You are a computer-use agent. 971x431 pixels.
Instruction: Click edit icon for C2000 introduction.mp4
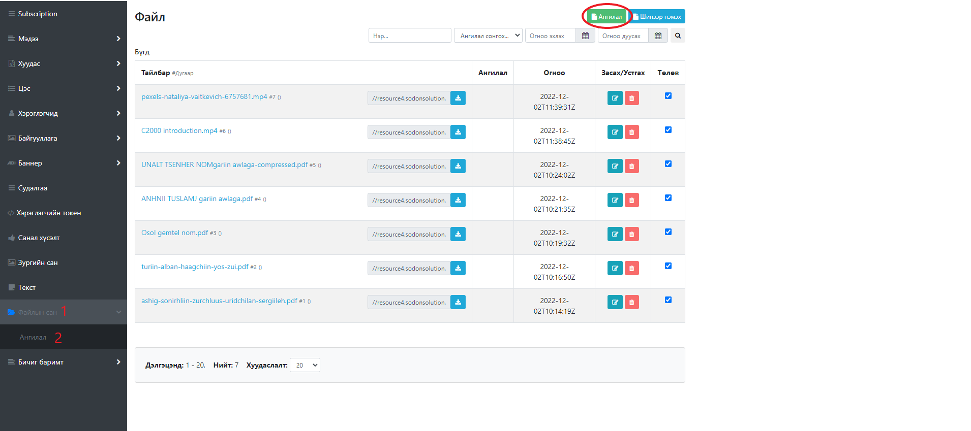click(615, 132)
